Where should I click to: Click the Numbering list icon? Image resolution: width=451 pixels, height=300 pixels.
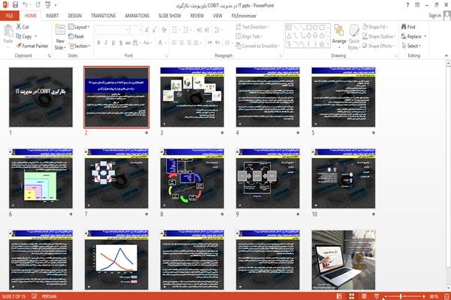click(186, 29)
